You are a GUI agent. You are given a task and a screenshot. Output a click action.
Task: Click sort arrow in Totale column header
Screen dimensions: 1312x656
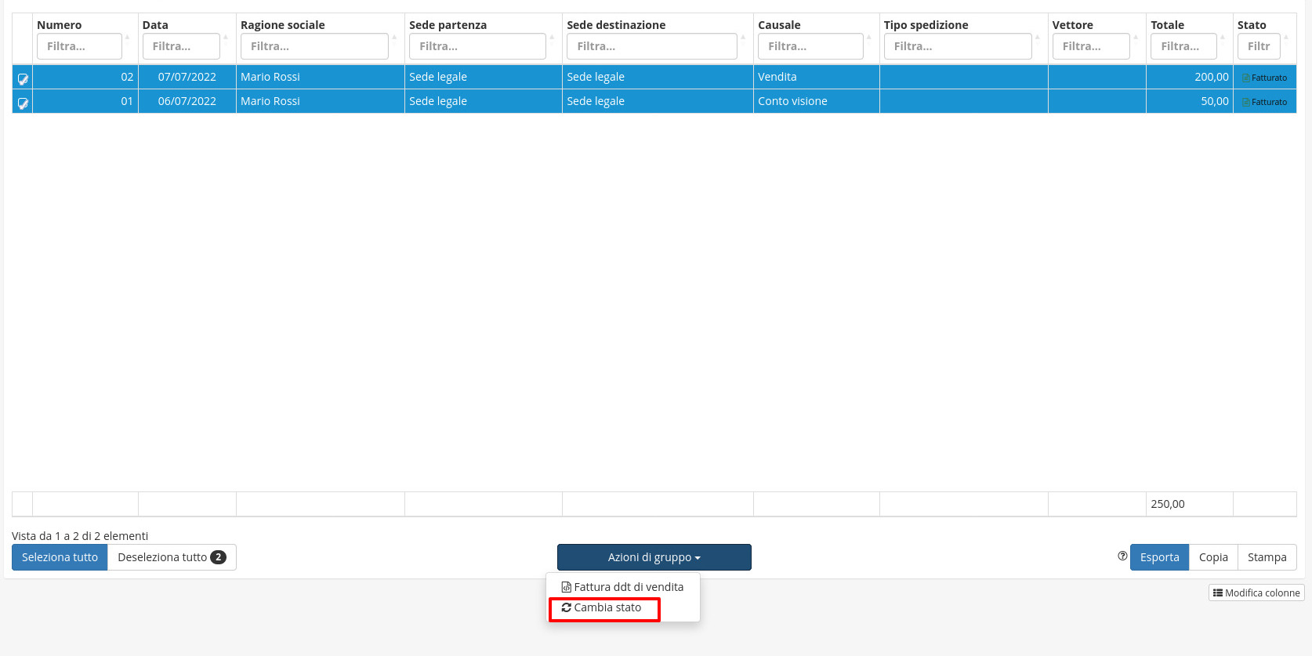pos(1222,37)
